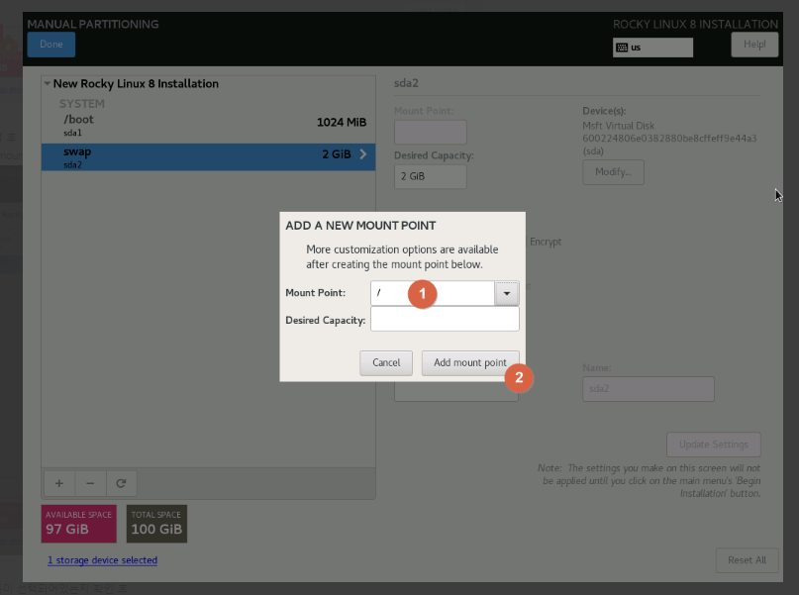Click the Available Space 97 GiB box
Screen dimensions: 799x595
click(x=79, y=524)
